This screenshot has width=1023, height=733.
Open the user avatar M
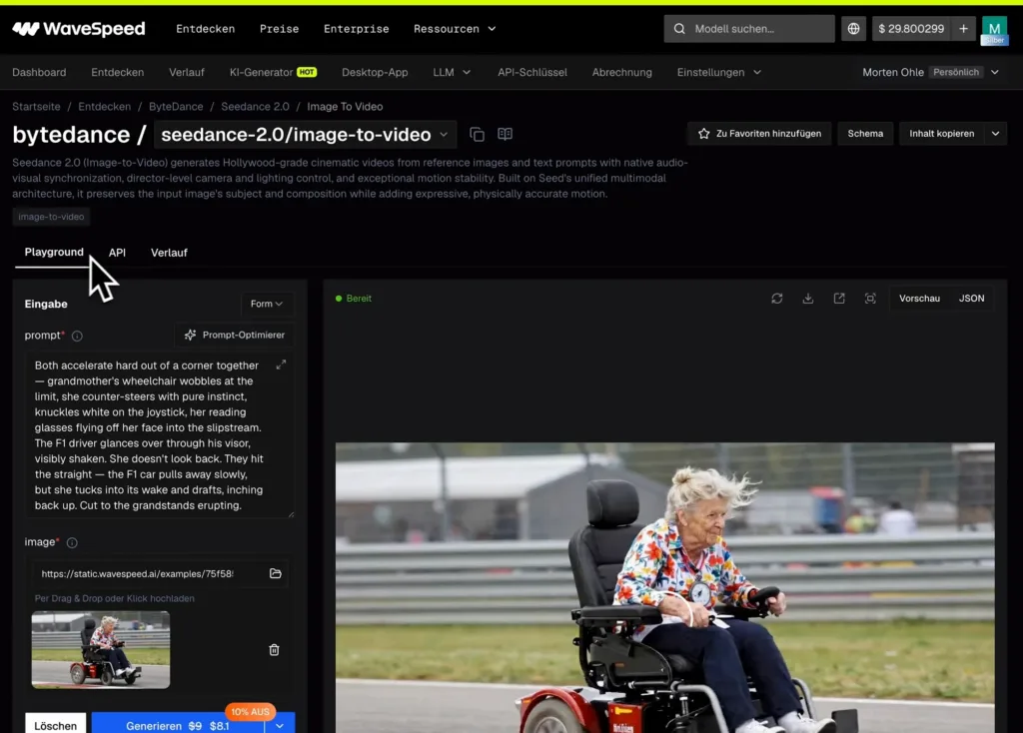(x=994, y=29)
